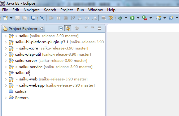Click the Save All toolbar icon
The image size is (179, 116).
tap(25, 18)
